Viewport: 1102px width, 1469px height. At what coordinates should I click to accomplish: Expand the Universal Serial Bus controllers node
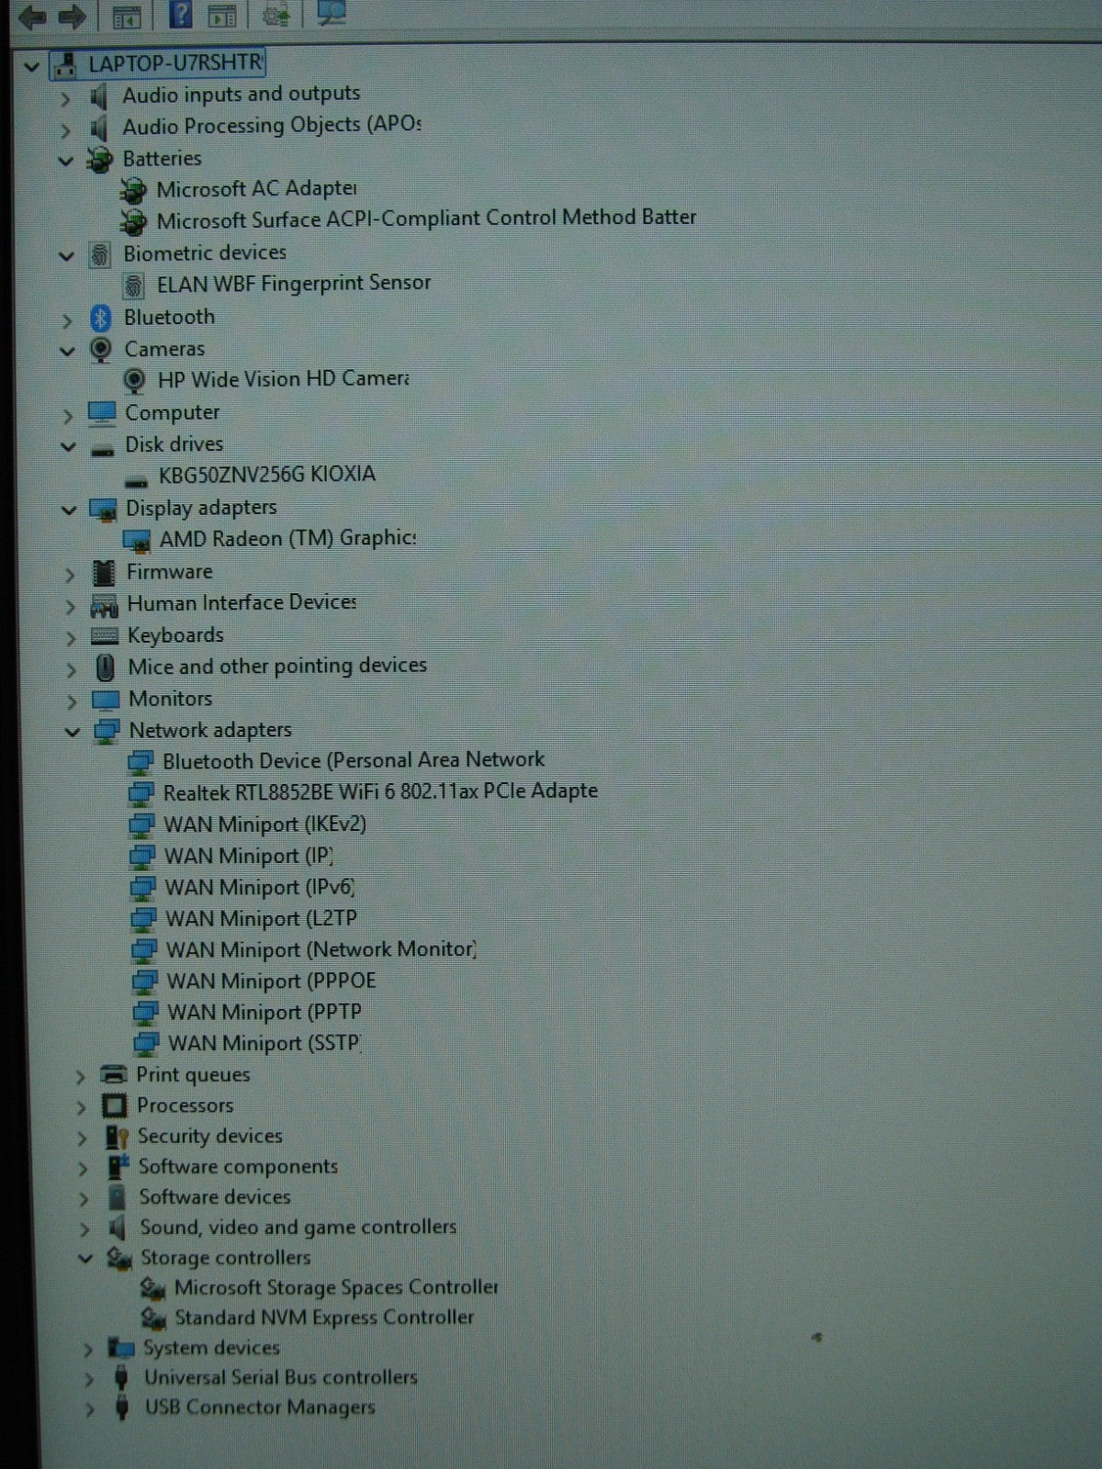[88, 1379]
